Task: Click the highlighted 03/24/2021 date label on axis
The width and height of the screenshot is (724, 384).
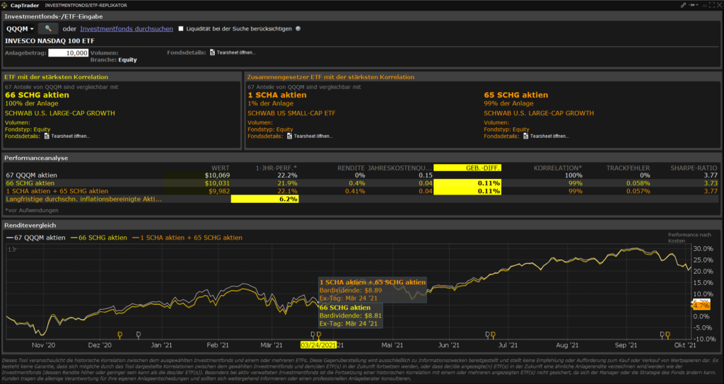Action: (x=318, y=345)
